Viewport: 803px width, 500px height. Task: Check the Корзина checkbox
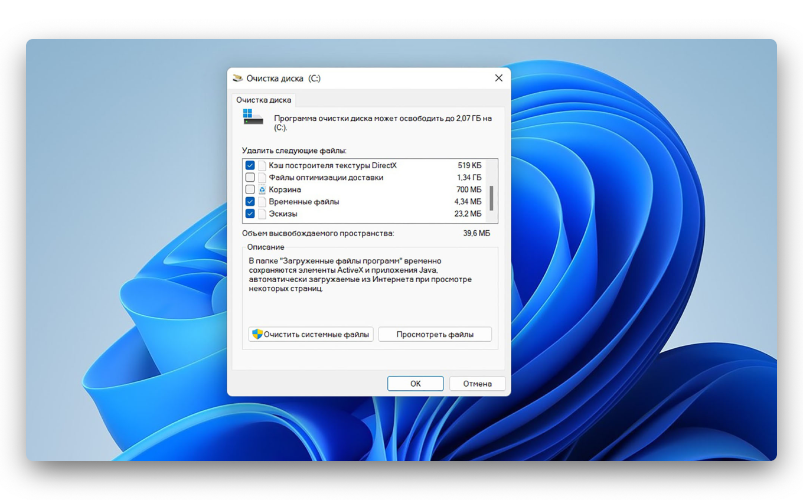point(250,190)
